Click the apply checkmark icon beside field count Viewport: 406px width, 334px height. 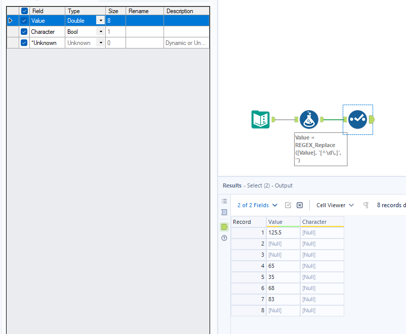(288, 205)
